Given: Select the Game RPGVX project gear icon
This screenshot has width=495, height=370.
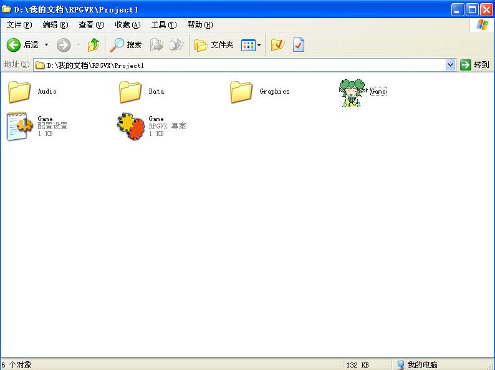Looking at the screenshot, I should [131, 126].
